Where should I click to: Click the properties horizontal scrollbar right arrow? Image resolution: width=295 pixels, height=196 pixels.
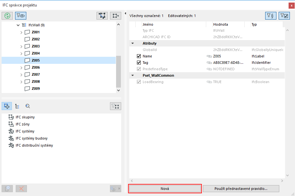tap(282, 181)
